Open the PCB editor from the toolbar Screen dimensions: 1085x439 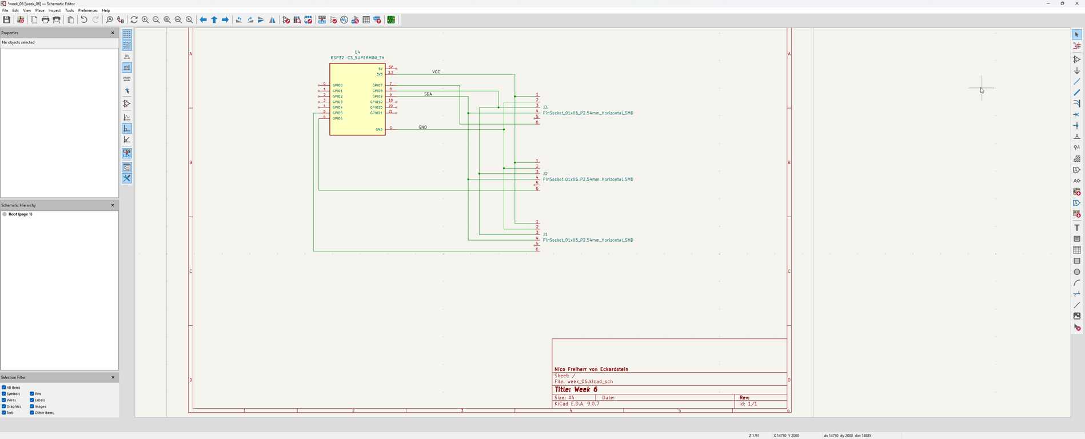[x=392, y=20]
